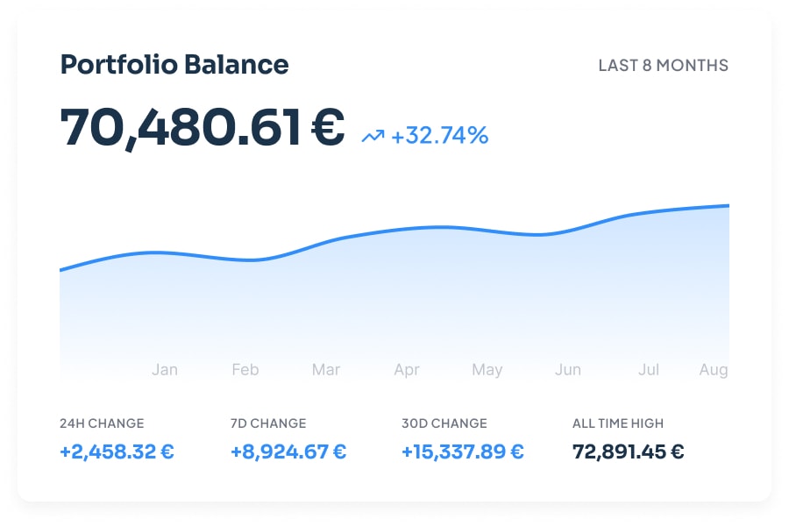Image resolution: width=789 pixels, height=526 pixels.
Task: Click the +2,458.32 € value
Action: coord(117,452)
